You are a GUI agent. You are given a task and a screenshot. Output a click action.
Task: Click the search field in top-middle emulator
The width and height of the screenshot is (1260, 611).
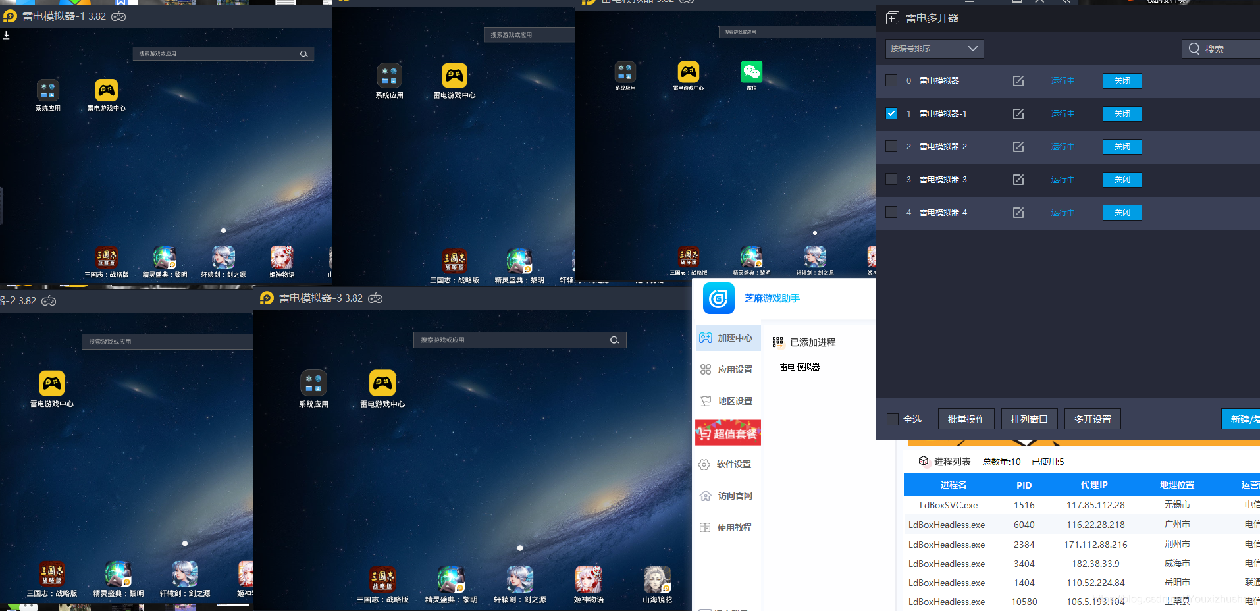[529, 35]
